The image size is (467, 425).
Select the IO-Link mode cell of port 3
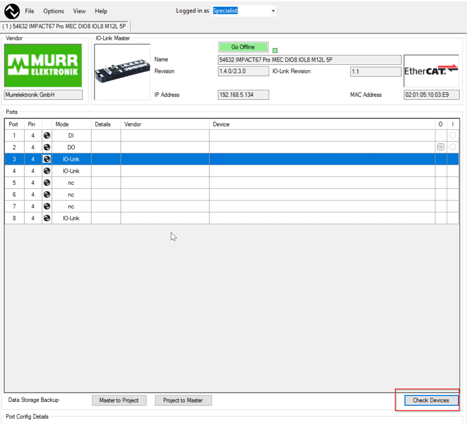tap(71, 159)
